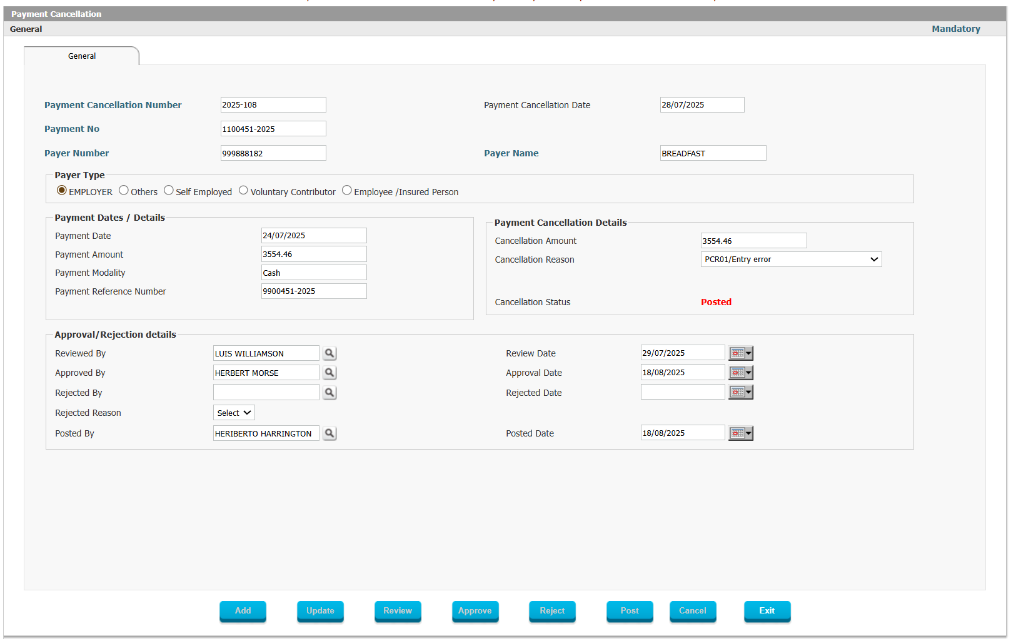Open lookup search next to Rejected By
The height and width of the screenshot is (641, 1011).
[329, 393]
